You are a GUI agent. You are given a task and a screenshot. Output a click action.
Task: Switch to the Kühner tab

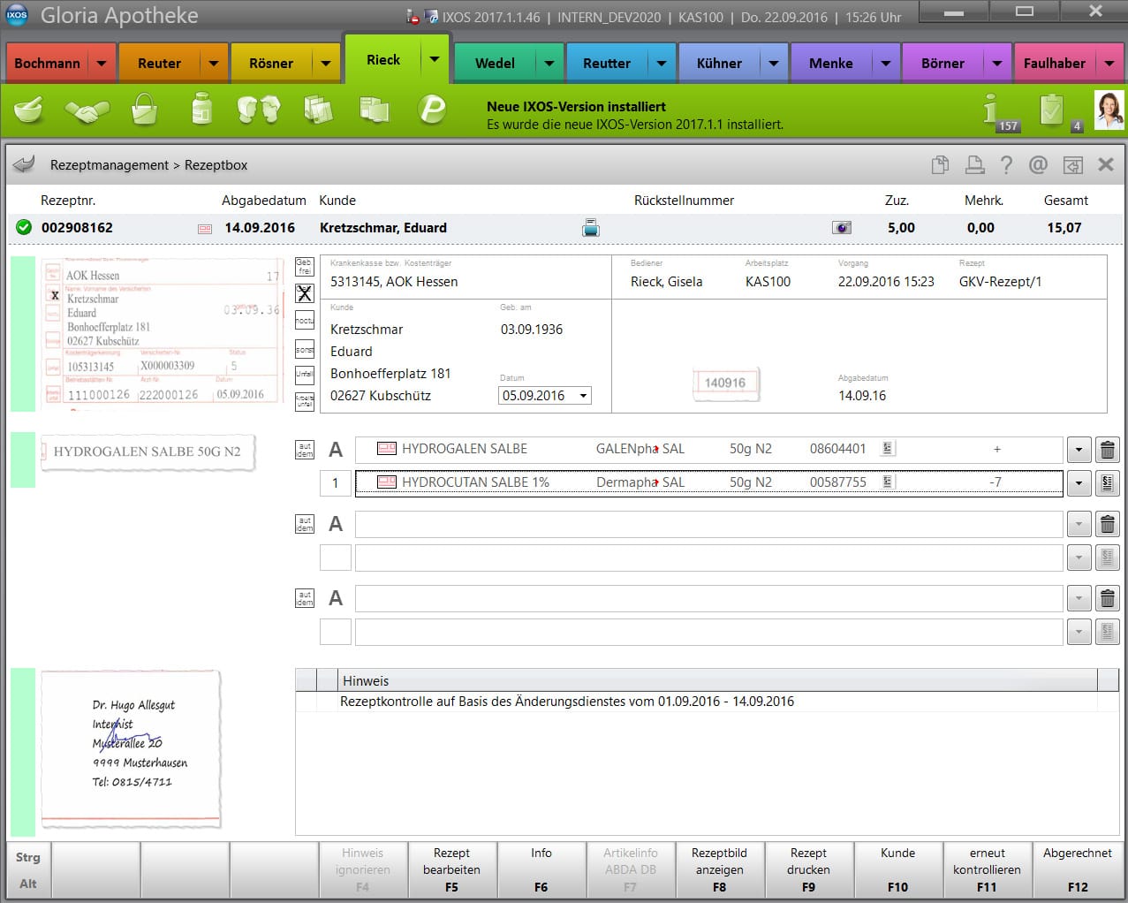[x=720, y=64]
